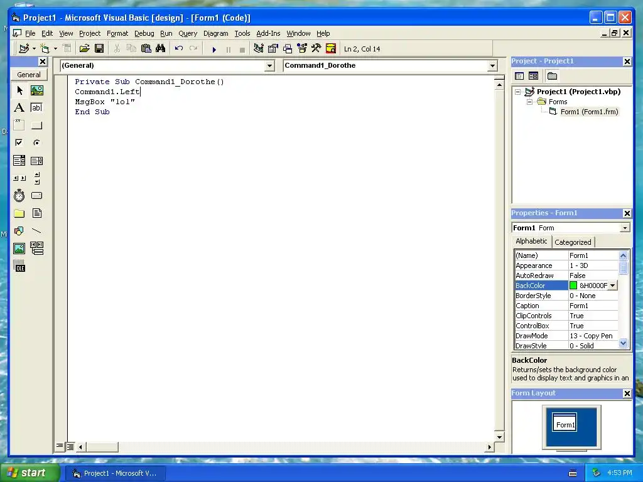Viewport: 643px width, 482px height.
Task: Switch to the Categorized properties tab
Action: pyautogui.click(x=573, y=242)
